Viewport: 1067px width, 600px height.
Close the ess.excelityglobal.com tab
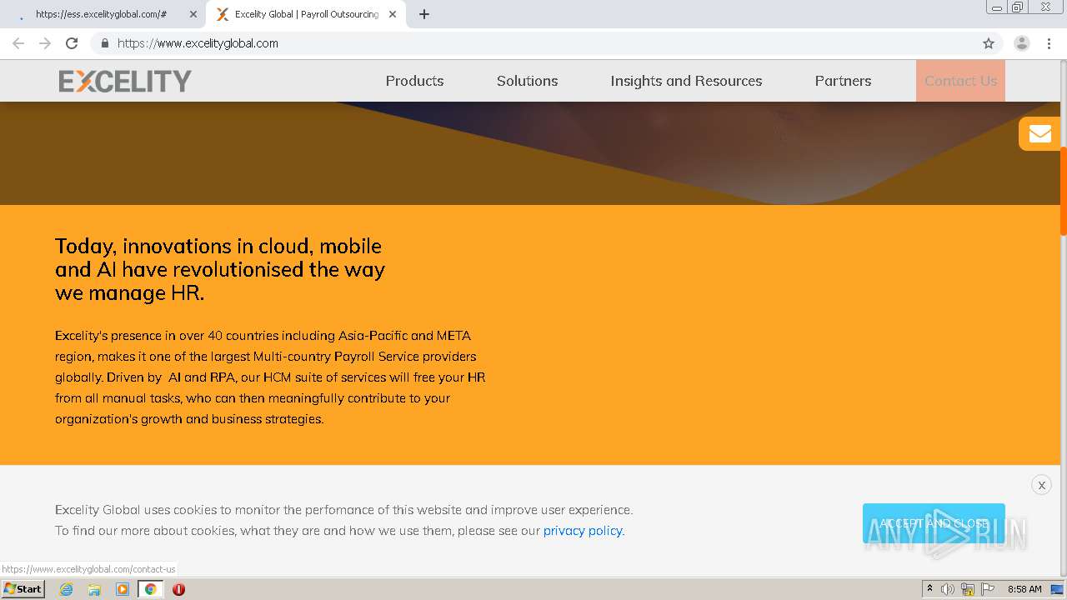pyautogui.click(x=193, y=14)
